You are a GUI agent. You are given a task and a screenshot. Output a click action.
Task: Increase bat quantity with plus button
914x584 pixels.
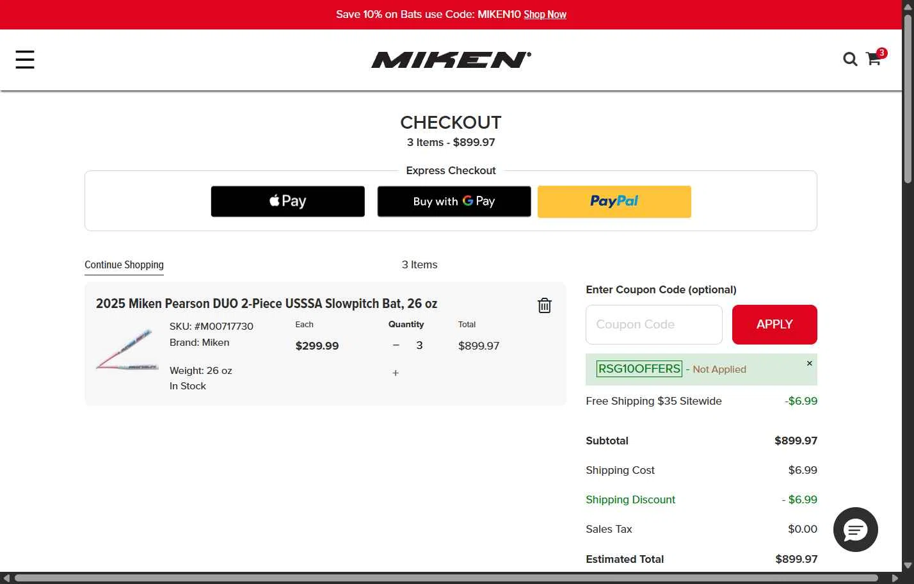click(x=396, y=373)
